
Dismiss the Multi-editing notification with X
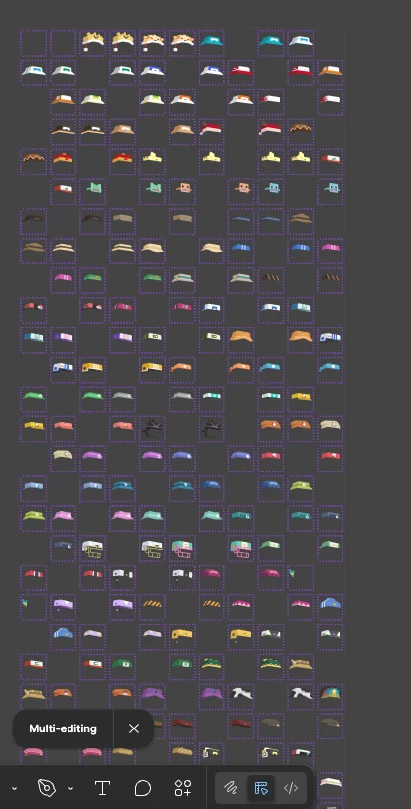[x=134, y=728]
